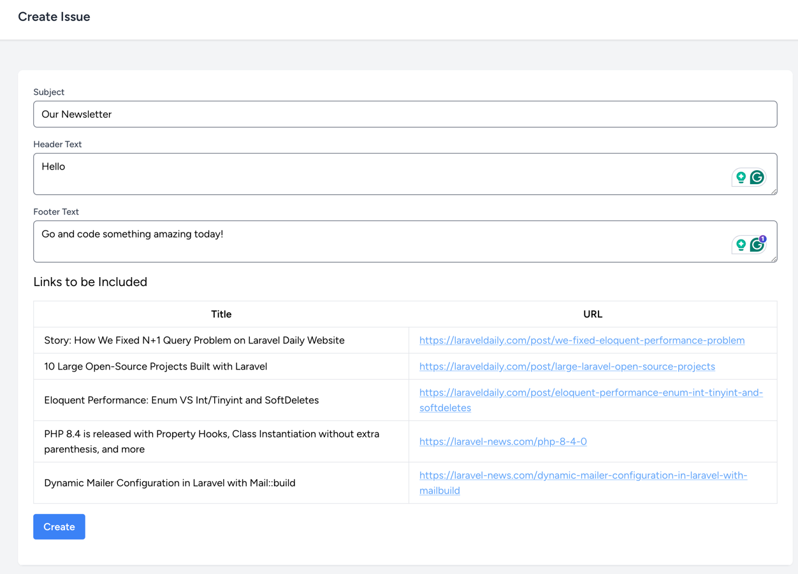Click the resize handle of Header Text textarea

coord(773,190)
